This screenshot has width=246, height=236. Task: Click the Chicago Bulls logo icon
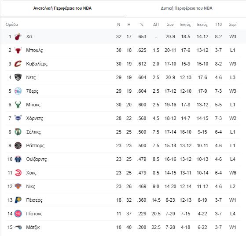click(18, 50)
